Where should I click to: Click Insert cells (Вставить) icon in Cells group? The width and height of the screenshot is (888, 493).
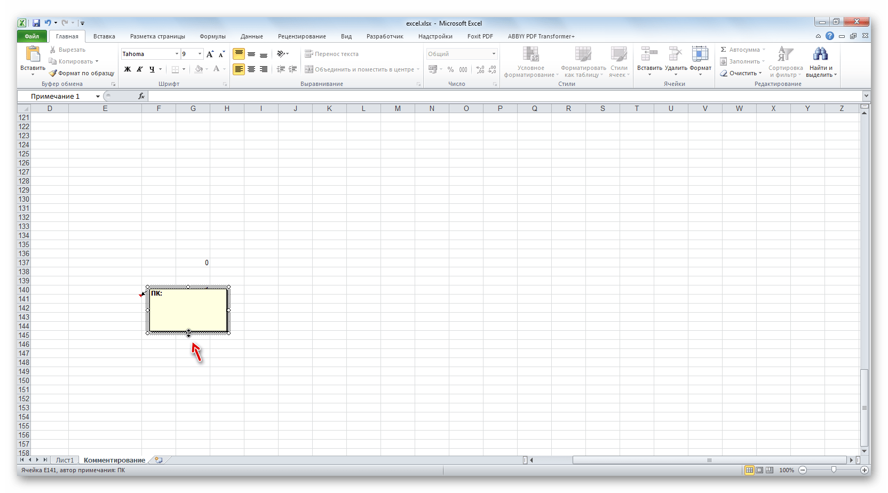[x=649, y=54]
